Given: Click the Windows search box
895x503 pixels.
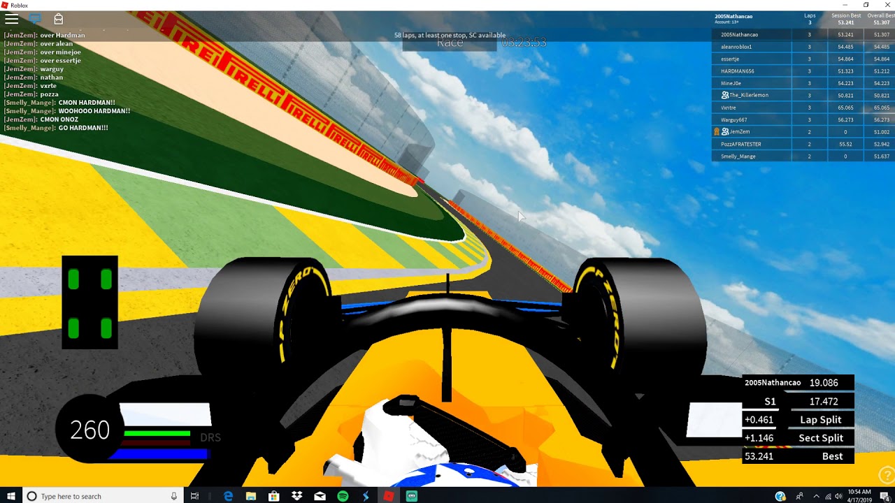Looking at the screenshot, I should (x=102, y=496).
